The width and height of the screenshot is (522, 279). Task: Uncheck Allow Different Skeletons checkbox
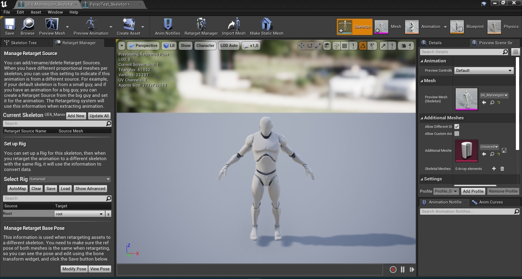(457, 126)
